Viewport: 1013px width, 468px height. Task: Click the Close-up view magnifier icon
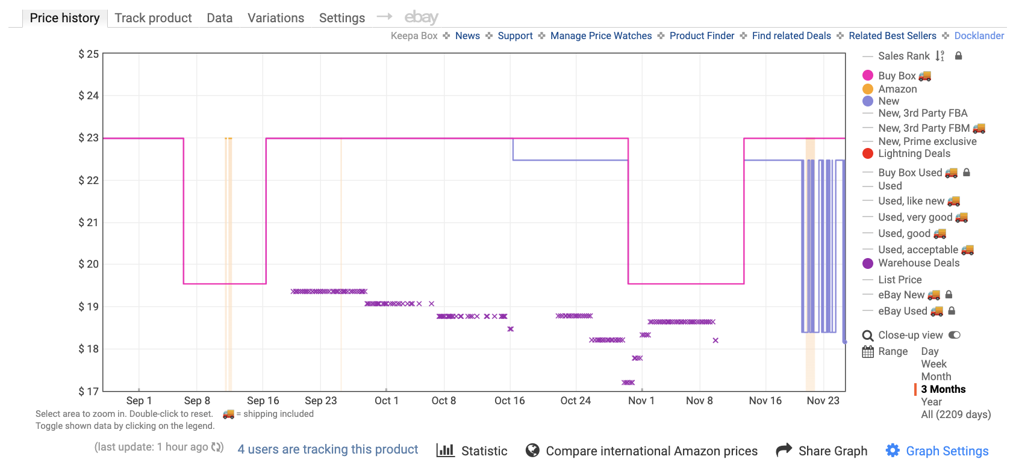click(868, 336)
